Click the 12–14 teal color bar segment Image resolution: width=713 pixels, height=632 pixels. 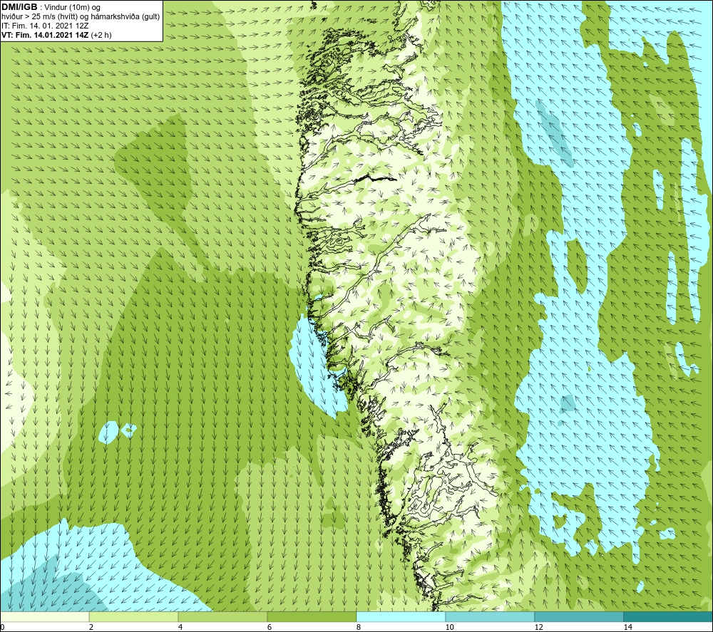pyautogui.click(x=579, y=617)
